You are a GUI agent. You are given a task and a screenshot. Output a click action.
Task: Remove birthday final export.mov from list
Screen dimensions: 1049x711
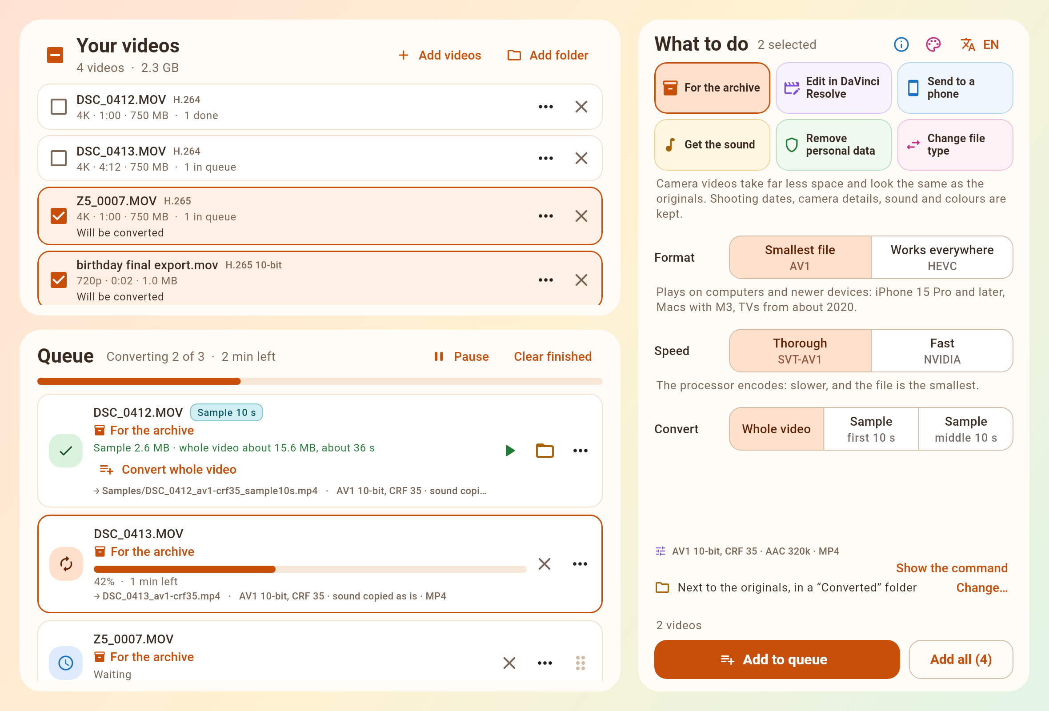(581, 280)
